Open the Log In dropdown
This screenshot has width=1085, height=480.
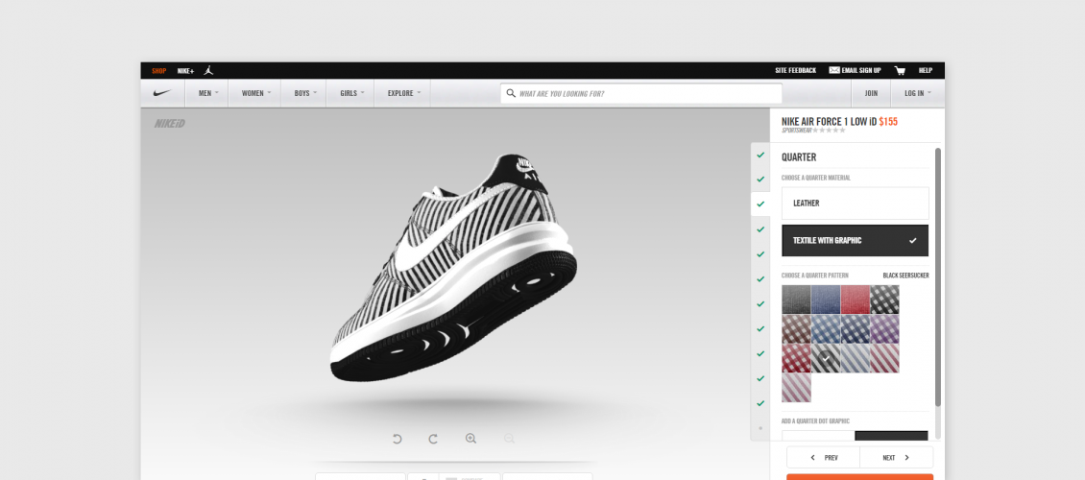(x=918, y=93)
